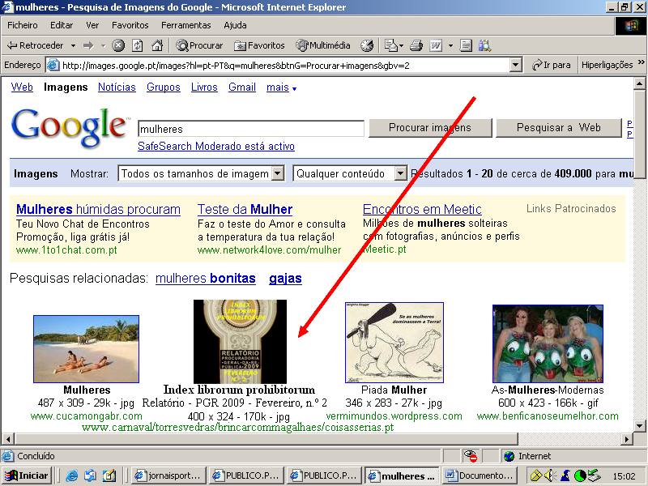Open the Gmail link
This screenshot has width=648, height=486.
point(241,87)
